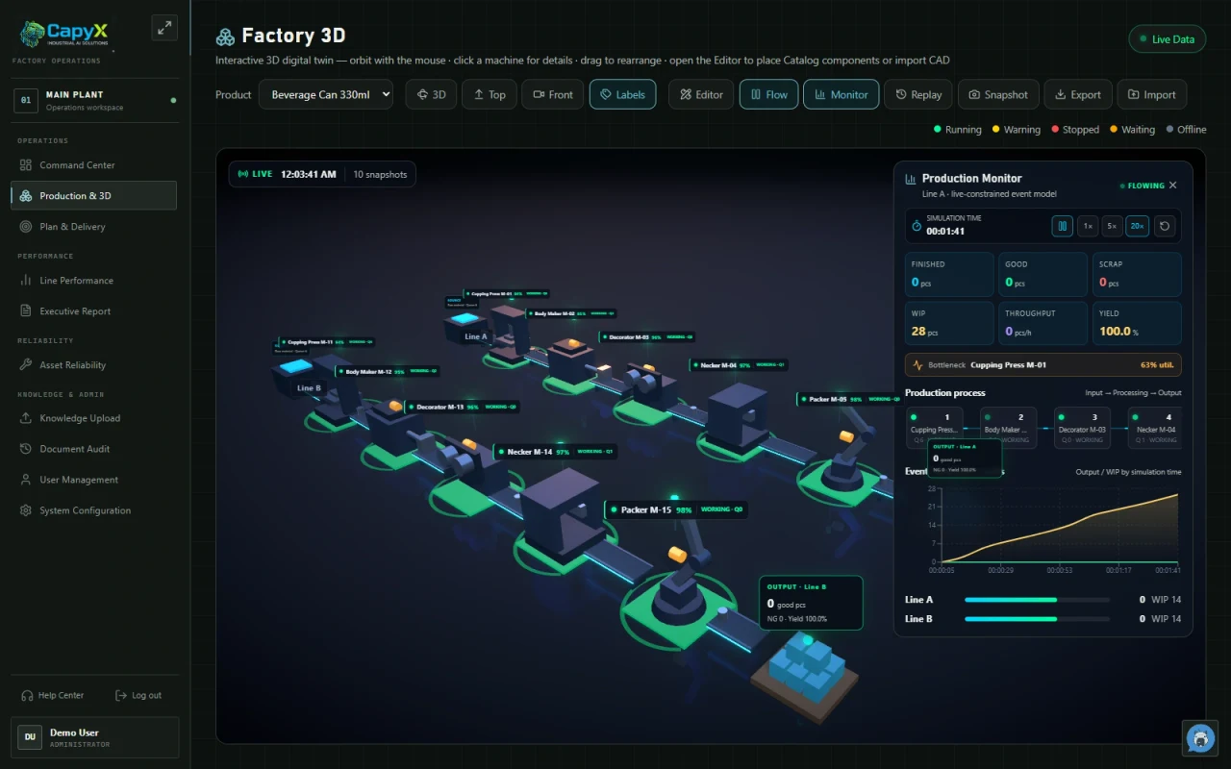Click the Asset Reliability wrench icon
The image size is (1231, 769).
point(26,365)
